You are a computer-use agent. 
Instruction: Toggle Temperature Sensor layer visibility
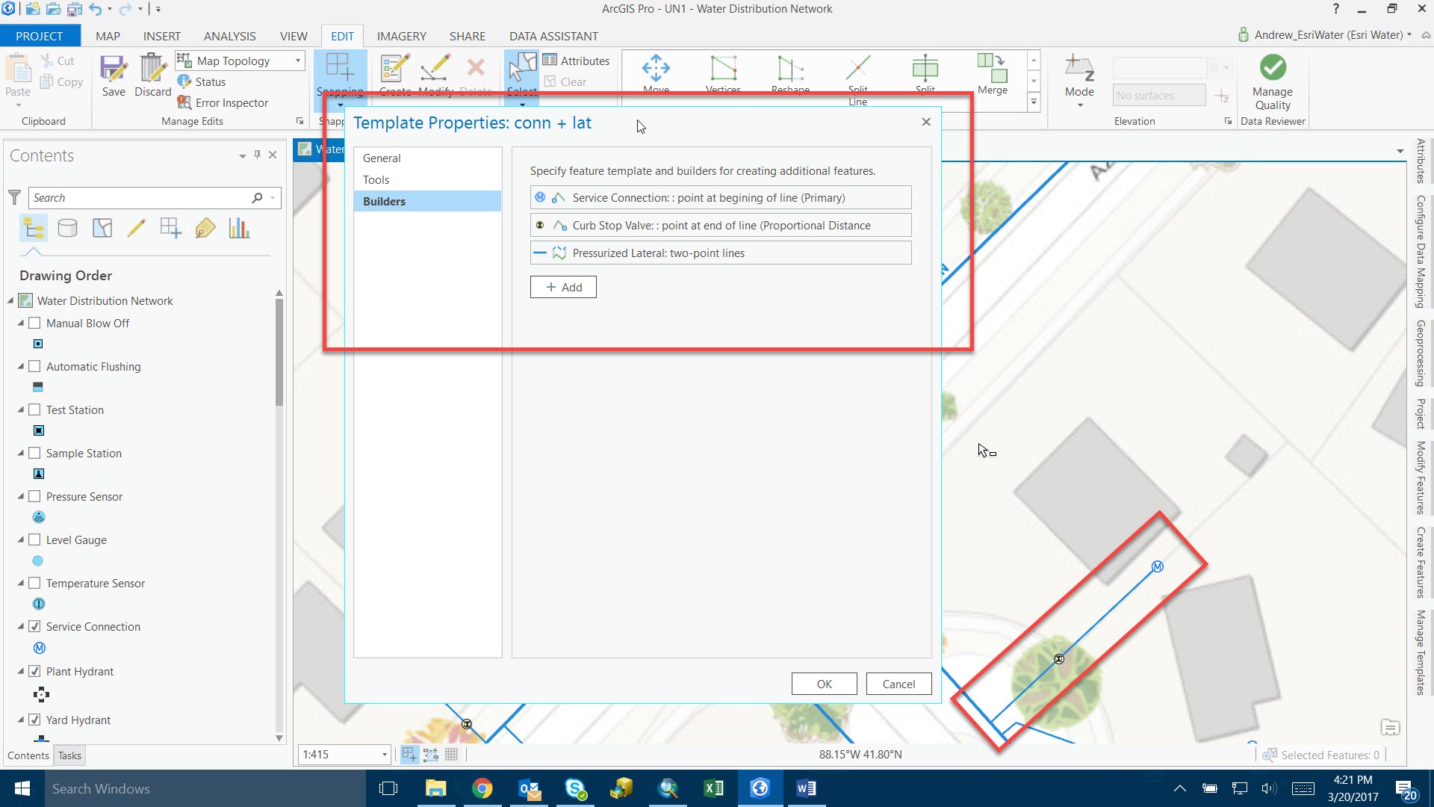[34, 584]
